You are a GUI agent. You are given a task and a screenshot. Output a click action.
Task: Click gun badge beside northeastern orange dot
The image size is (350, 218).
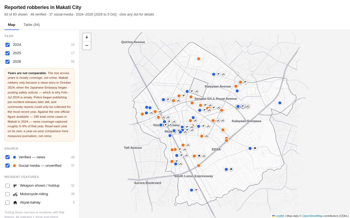tap(245, 82)
